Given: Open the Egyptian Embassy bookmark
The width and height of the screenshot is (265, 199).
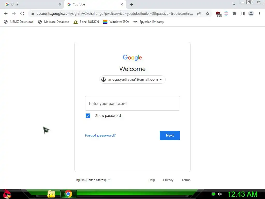Looking at the screenshot, I should (149, 22).
